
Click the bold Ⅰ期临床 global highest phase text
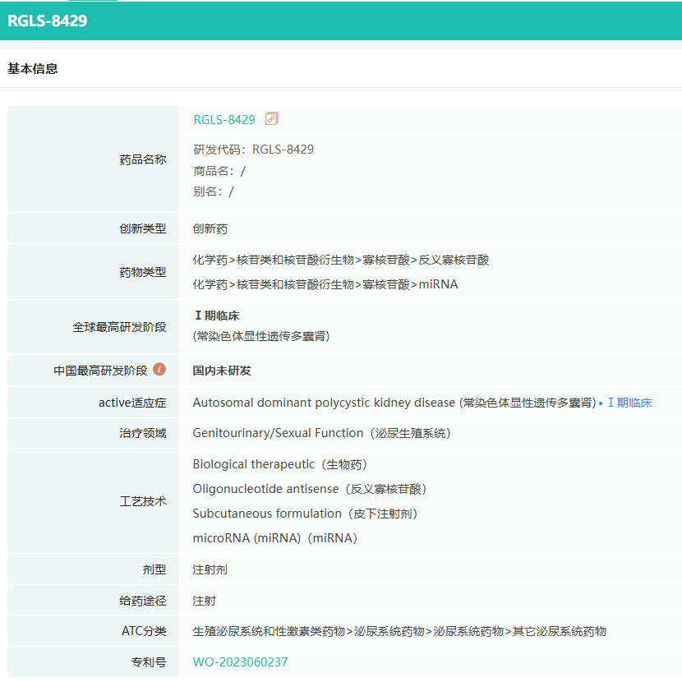(216, 316)
